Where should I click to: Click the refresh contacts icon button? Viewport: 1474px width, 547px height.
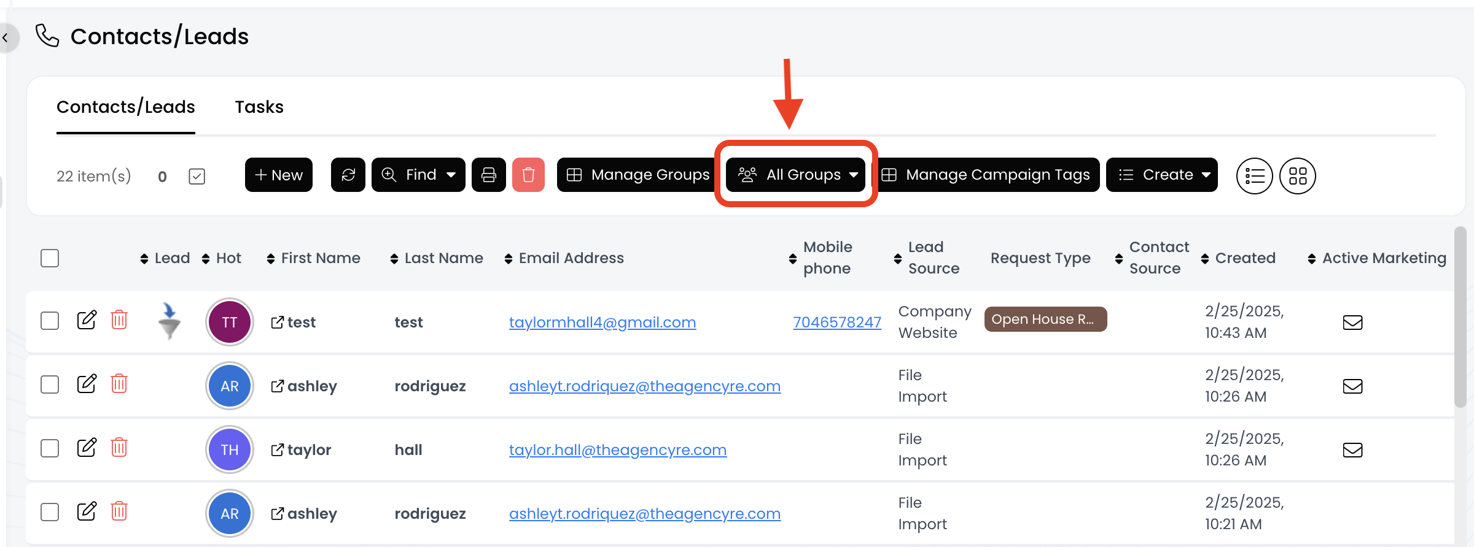click(x=348, y=175)
